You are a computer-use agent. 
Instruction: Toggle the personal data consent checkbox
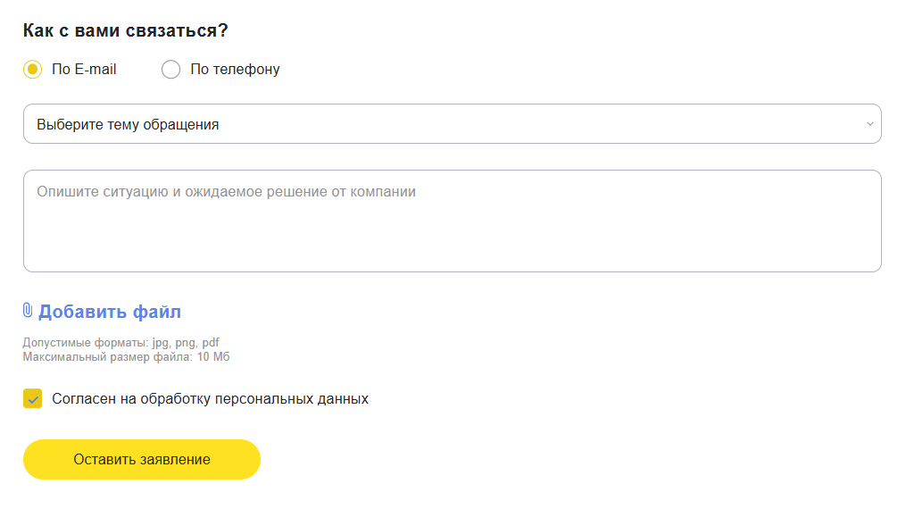click(33, 399)
